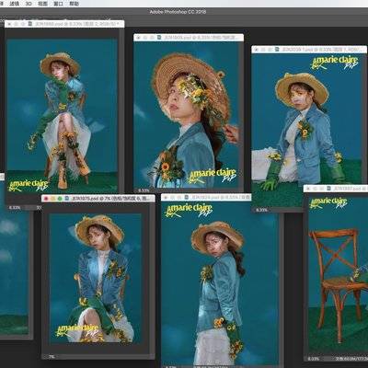Screen dimensions: 368x368
Task: Open the 3D menu
Action: pyautogui.click(x=29, y=4)
